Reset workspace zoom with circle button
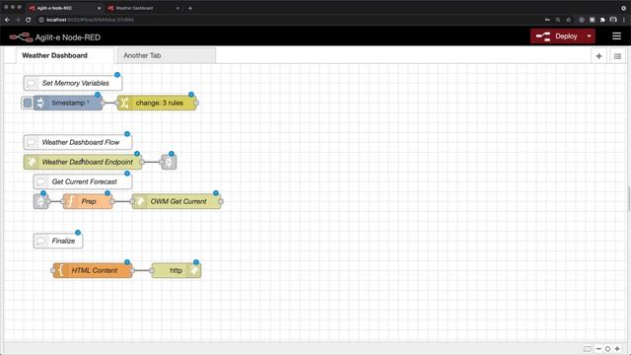Image resolution: width=631 pixels, height=355 pixels. click(x=607, y=349)
